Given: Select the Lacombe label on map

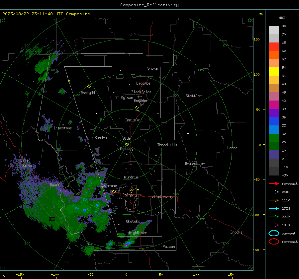Looking at the screenshot, I should [x=143, y=83].
